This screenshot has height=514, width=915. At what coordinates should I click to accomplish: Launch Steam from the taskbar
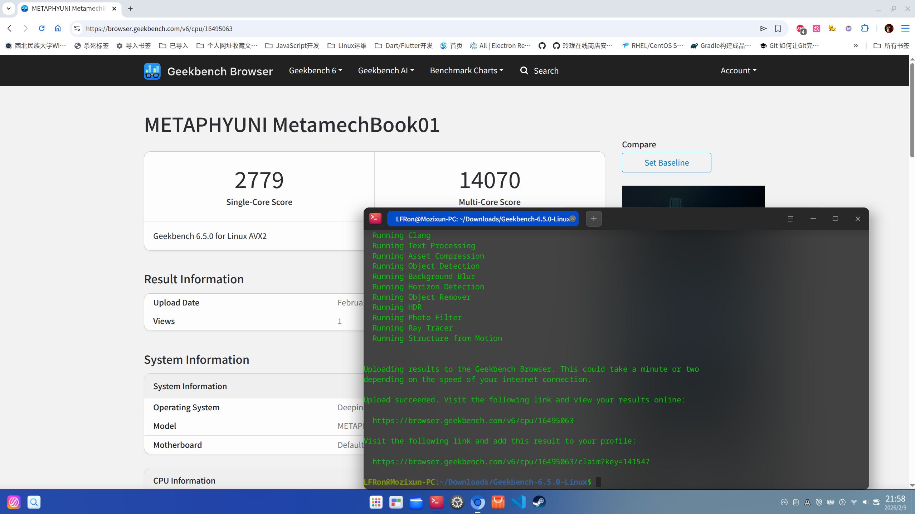539,502
